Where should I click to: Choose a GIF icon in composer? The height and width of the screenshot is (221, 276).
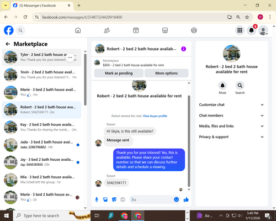[123, 199]
